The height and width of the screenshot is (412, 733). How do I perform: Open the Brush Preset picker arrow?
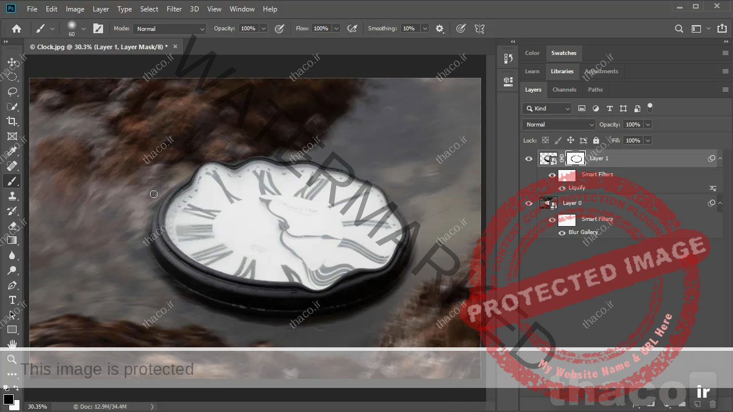click(84, 29)
